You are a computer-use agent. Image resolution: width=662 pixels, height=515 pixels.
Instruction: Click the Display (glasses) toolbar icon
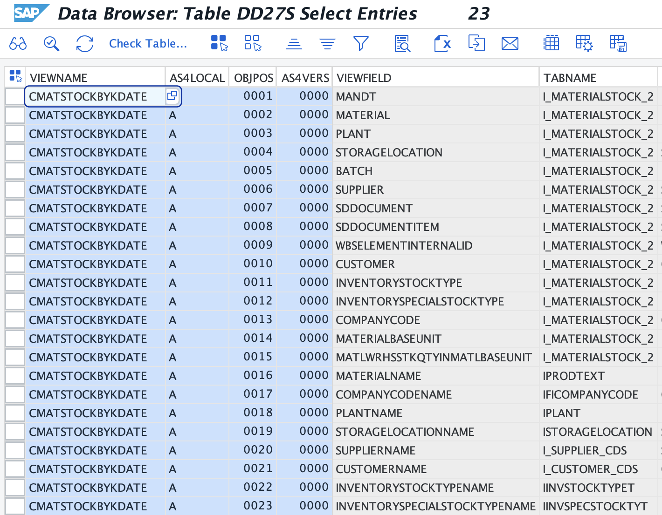click(x=18, y=44)
